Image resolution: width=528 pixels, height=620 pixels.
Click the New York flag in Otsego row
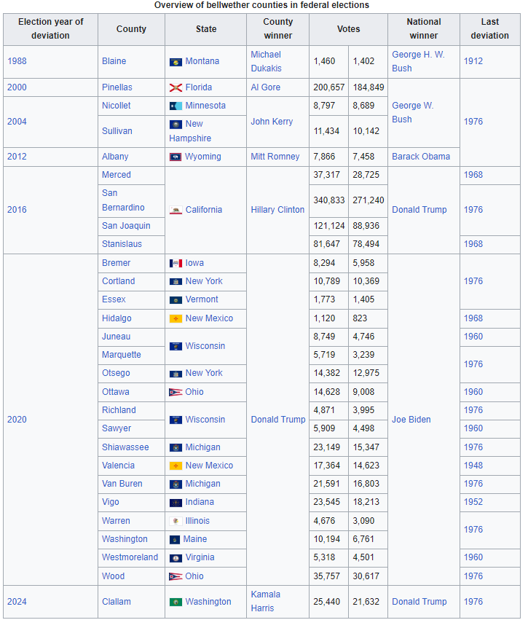pyautogui.click(x=176, y=374)
